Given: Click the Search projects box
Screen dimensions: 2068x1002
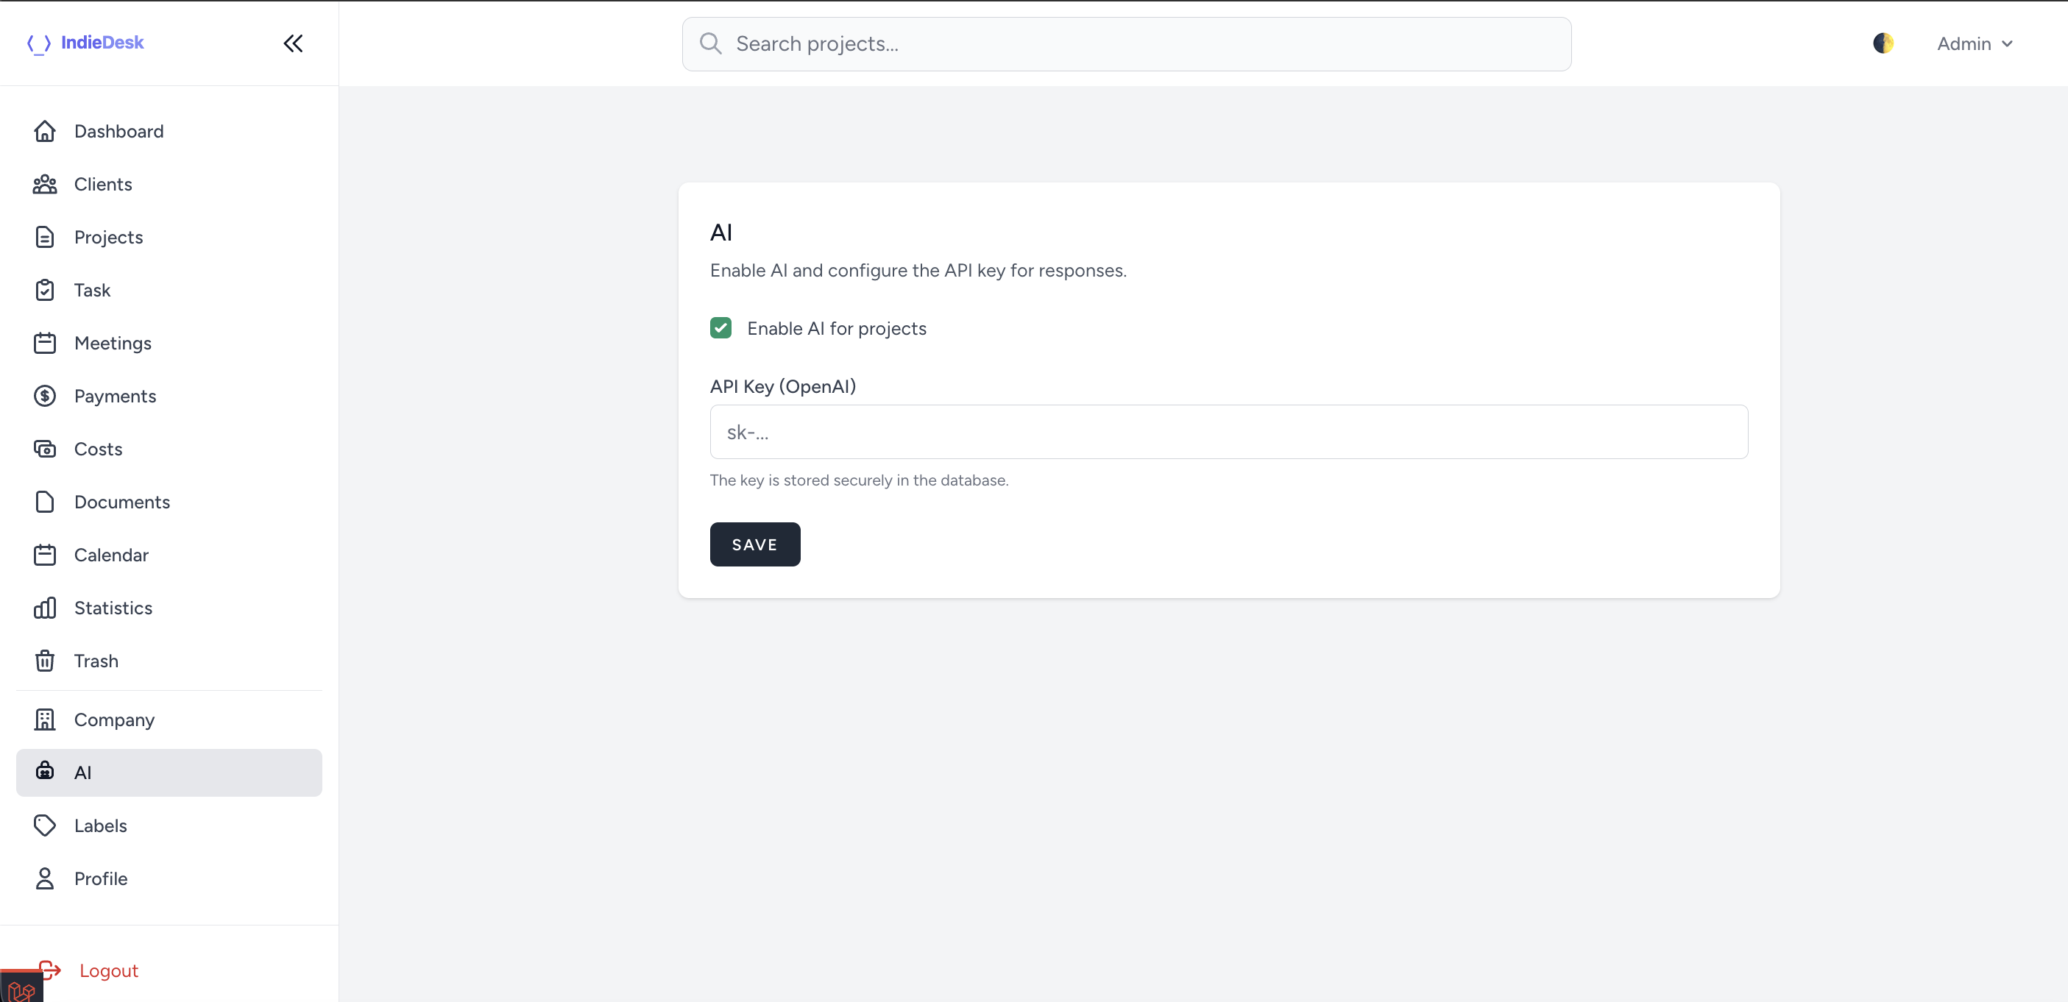Looking at the screenshot, I should click(1125, 43).
